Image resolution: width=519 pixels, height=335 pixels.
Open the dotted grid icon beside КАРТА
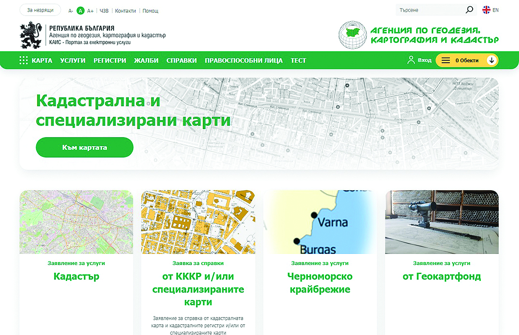[23, 60]
